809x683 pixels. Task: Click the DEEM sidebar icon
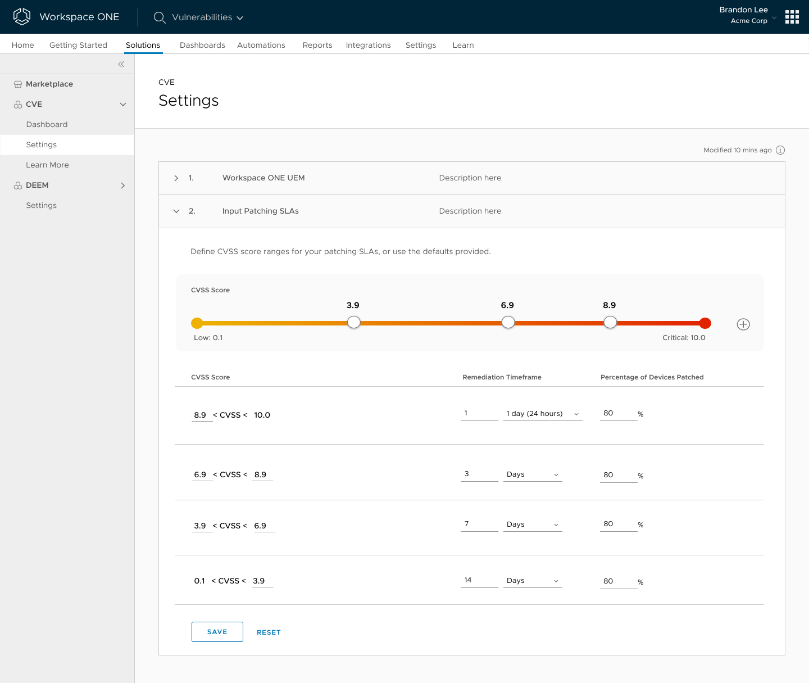coord(18,186)
